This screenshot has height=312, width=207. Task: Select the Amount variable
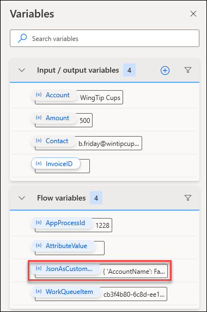click(54, 118)
